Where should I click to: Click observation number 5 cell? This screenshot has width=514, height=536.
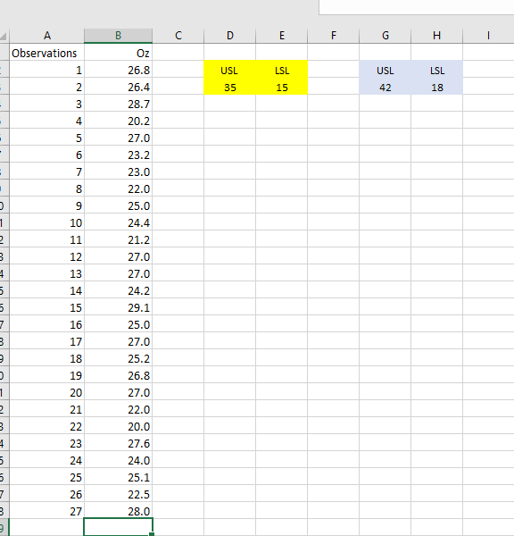pyautogui.click(x=46, y=138)
